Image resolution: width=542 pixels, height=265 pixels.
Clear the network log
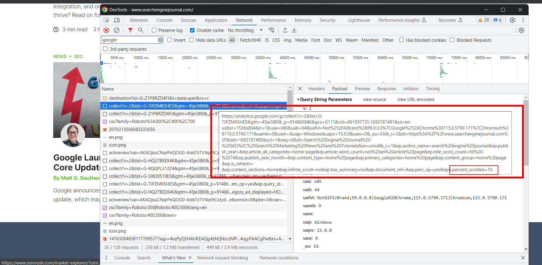(x=117, y=30)
